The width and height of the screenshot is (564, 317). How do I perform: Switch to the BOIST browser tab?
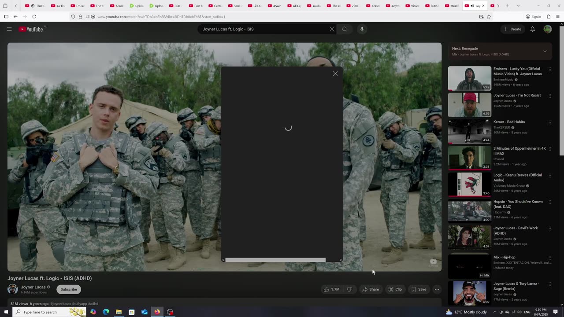click(432, 6)
